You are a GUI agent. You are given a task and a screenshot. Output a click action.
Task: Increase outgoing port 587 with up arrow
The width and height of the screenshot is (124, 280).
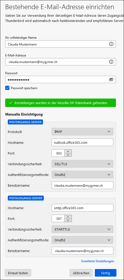[68, 217]
